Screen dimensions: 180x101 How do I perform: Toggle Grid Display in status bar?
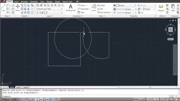[27, 99]
